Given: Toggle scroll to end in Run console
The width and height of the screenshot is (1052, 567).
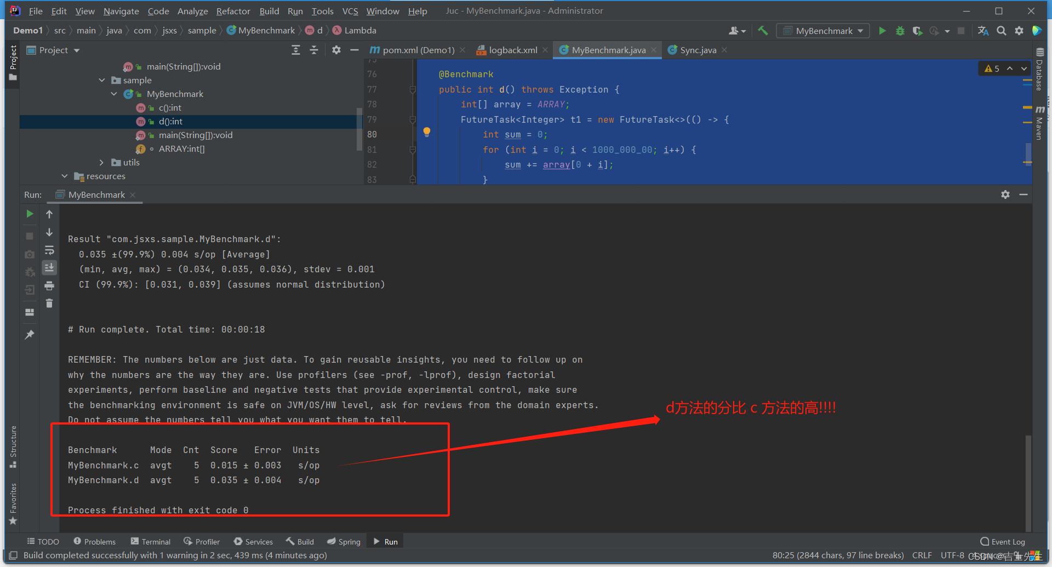Looking at the screenshot, I should click(x=49, y=267).
